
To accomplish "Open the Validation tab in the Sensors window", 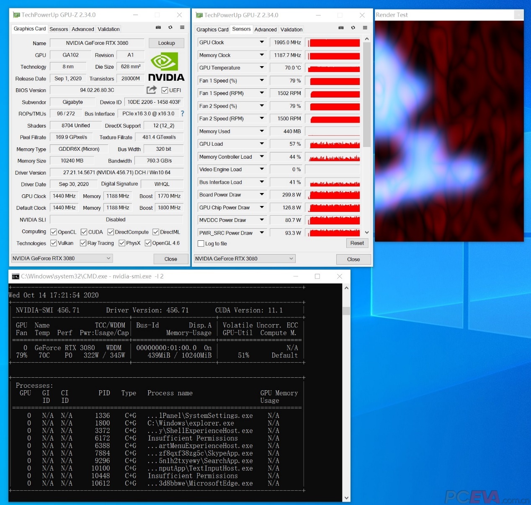I will click(291, 29).
